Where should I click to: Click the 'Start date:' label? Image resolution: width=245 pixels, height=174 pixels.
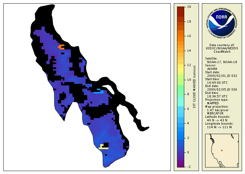click(x=212, y=72)
